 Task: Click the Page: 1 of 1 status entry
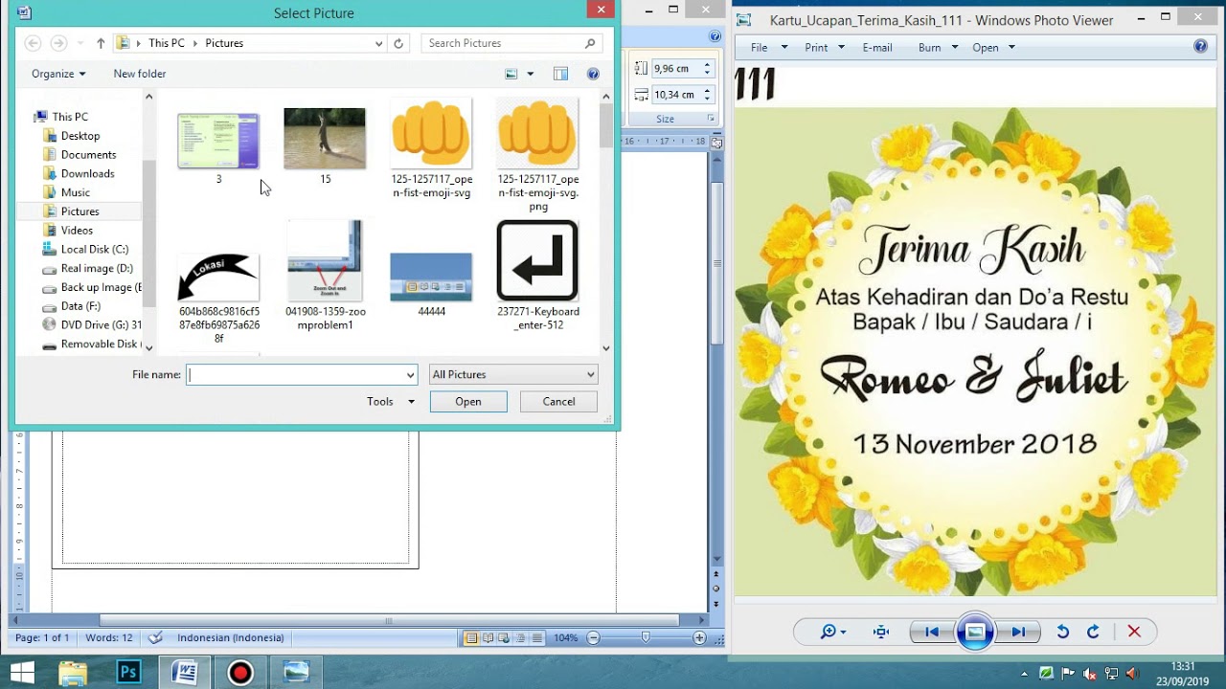click(x=42, y=637)
